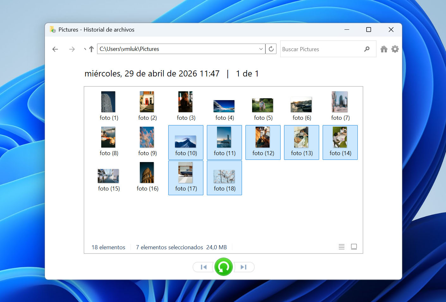Viewport: 446px width, 302px height.
Task: Focus the Buscar Pictures search field
Action: click(328, 49)
